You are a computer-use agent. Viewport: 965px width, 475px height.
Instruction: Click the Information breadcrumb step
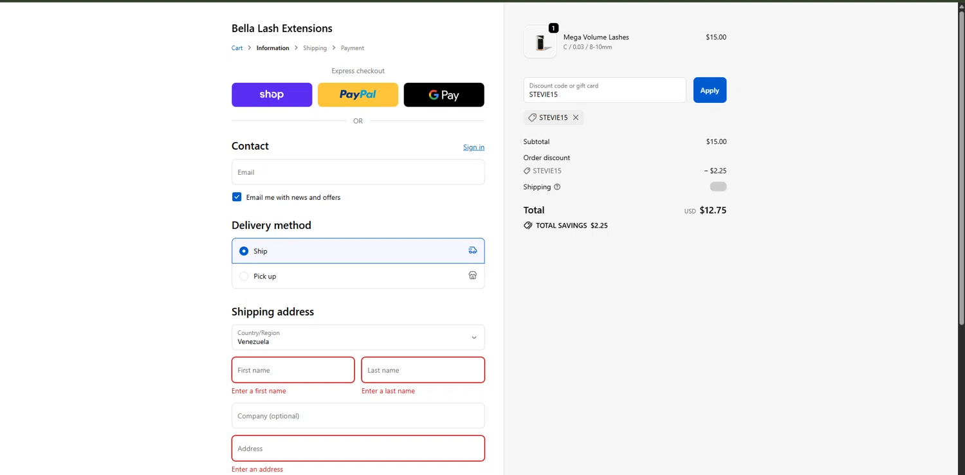(273, 48)
